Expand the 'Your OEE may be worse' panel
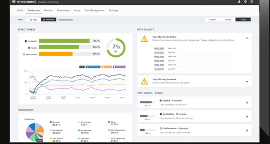Image resolution: width=270 pixels, height=144 pixels. [247, 81]
